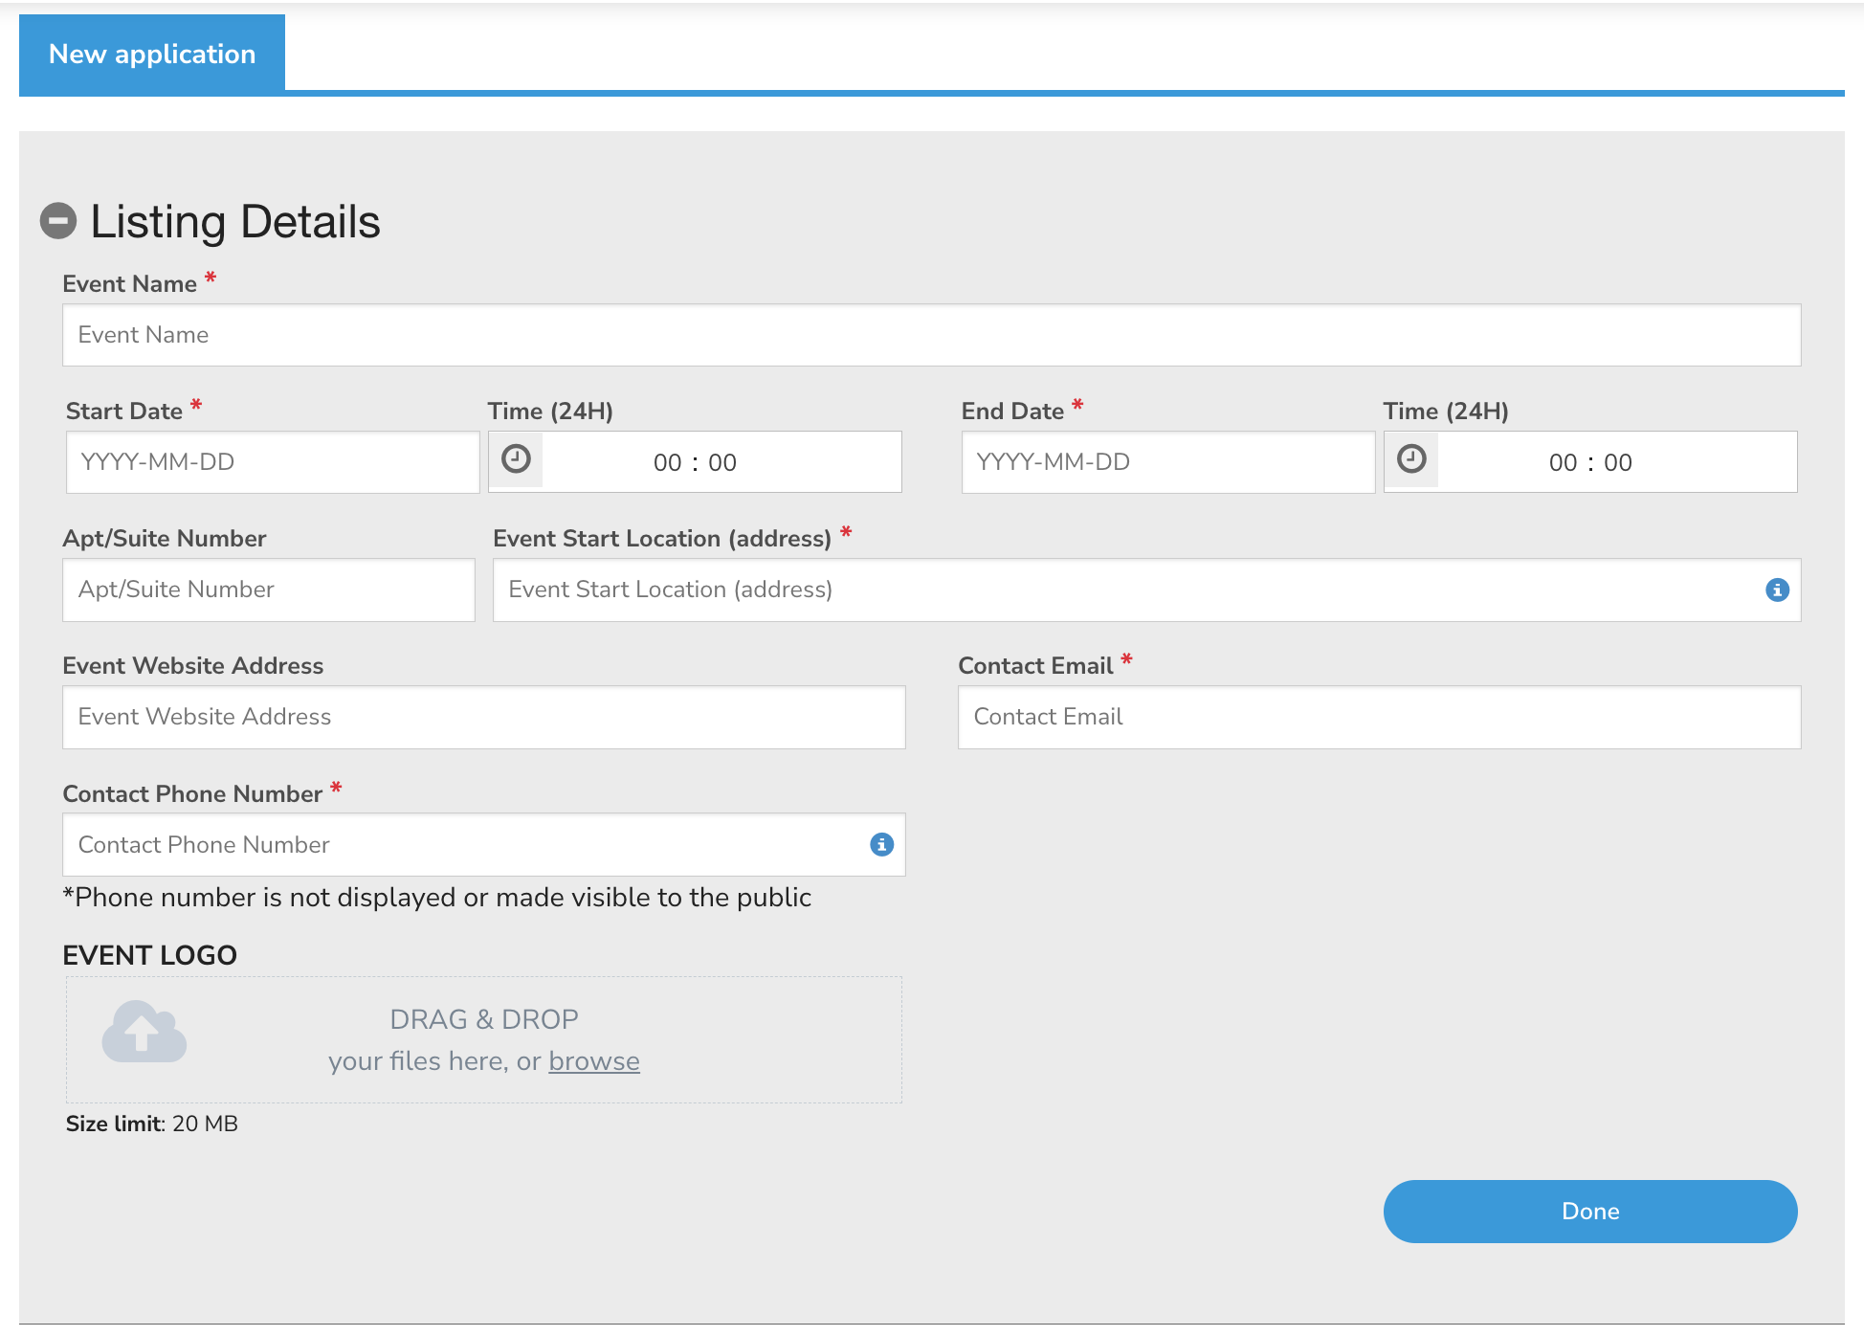Open the Start Date picker field

point(272,462)
